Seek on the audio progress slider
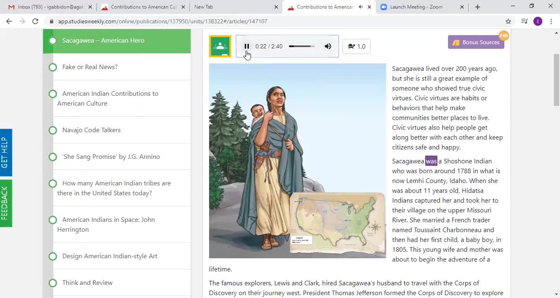The image size is (560, 298). (x=302, y=46)
